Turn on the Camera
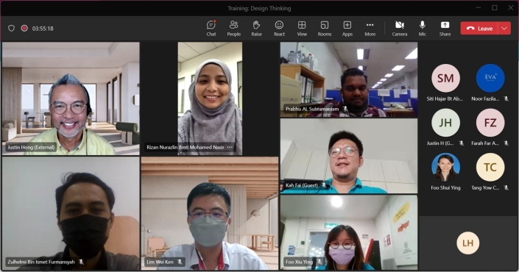The height and width of the screenshot is (272, 519). pos(400,29)
